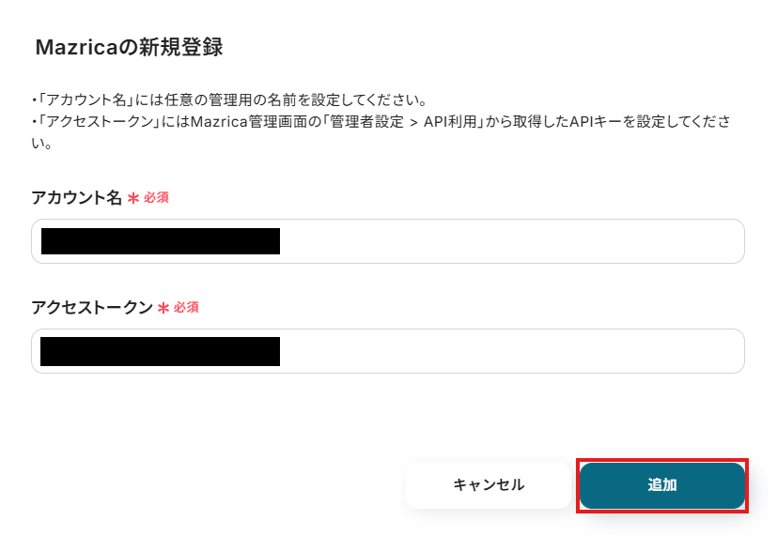Image resolution: width=777 pixels, height=536 pixels.
Task: Click the red asterisk beside アカウント名
Action: [x=133, y=199]
